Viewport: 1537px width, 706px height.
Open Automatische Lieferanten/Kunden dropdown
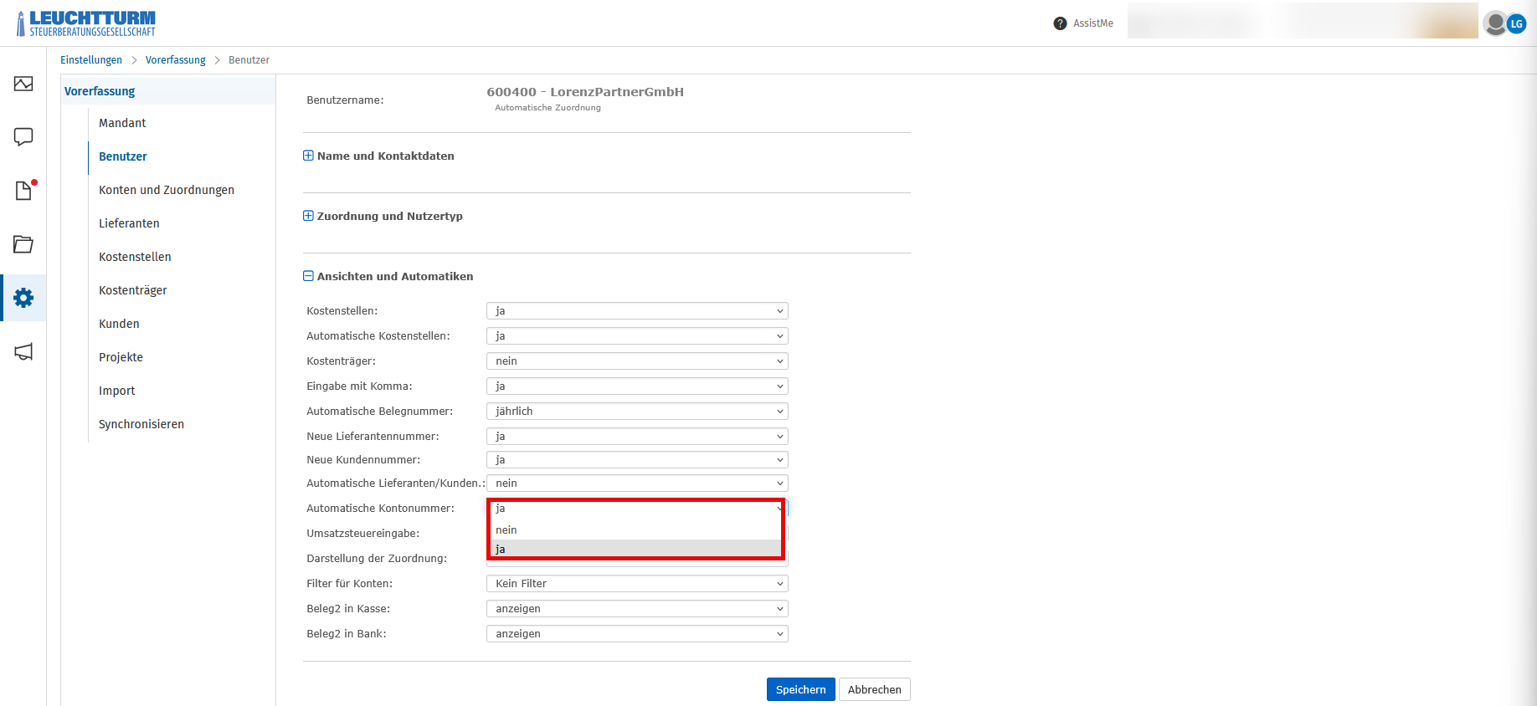(x=637, y=483)
